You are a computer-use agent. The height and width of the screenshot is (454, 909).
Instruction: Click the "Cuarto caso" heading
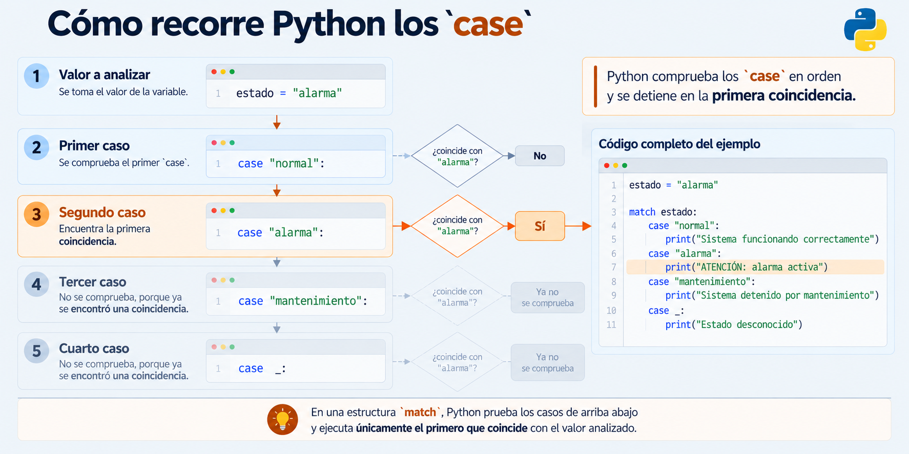(94, 349)
